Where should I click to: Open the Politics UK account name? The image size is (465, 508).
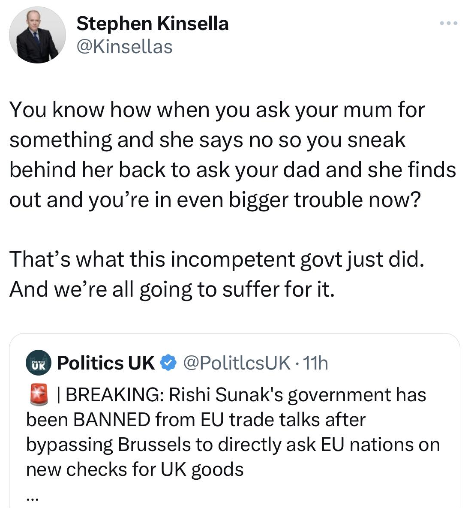click(x=105, y=363)
